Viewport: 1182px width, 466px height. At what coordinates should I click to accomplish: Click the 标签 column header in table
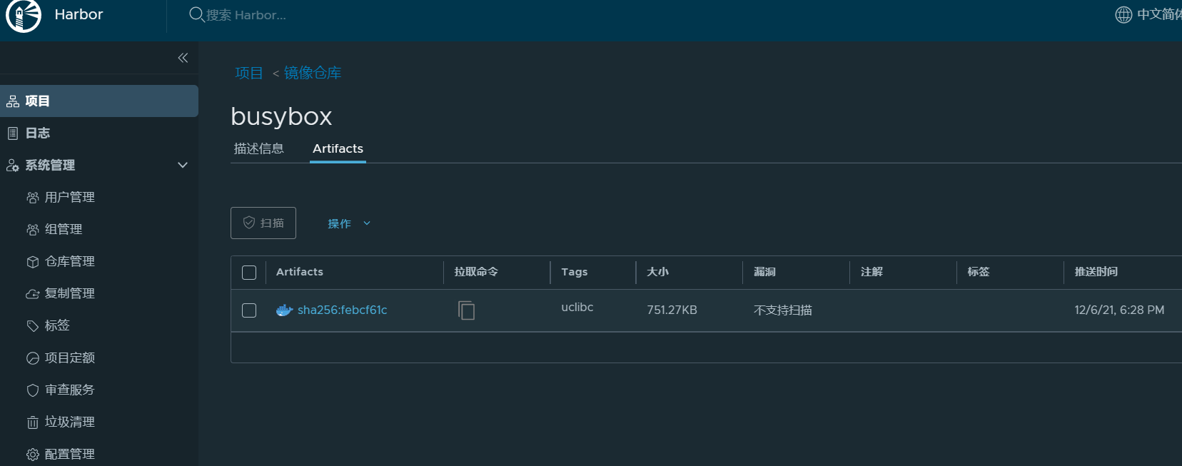pyautogui.click(x=979, y=272)
